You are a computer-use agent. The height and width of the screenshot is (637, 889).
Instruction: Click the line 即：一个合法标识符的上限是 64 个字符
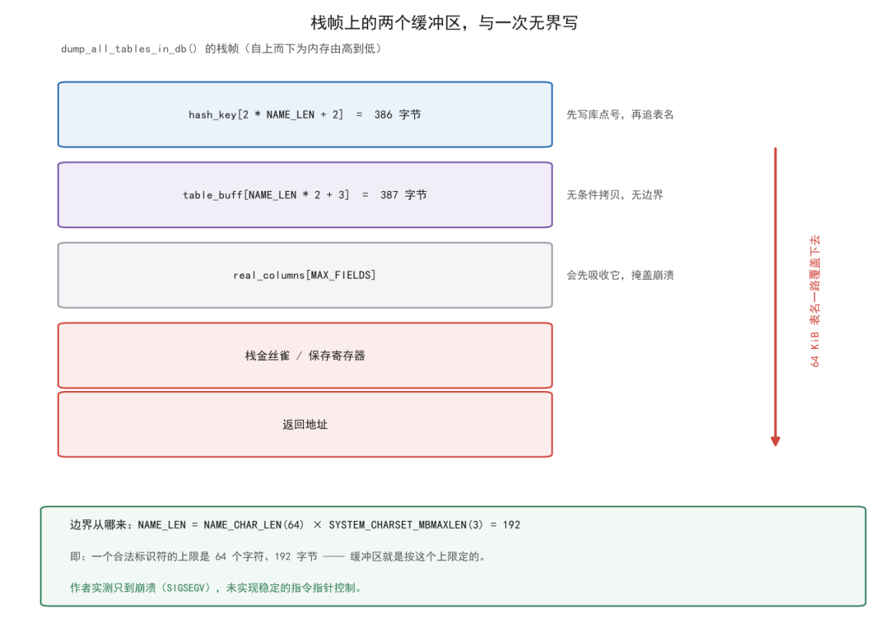pyautogui.click(x=278, y=556)
